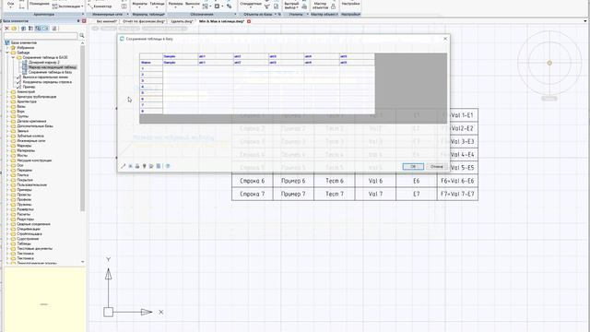Switch to Удалить.dwg document tab
Screen dimensions: 590x332
click(x=182, y=21)
